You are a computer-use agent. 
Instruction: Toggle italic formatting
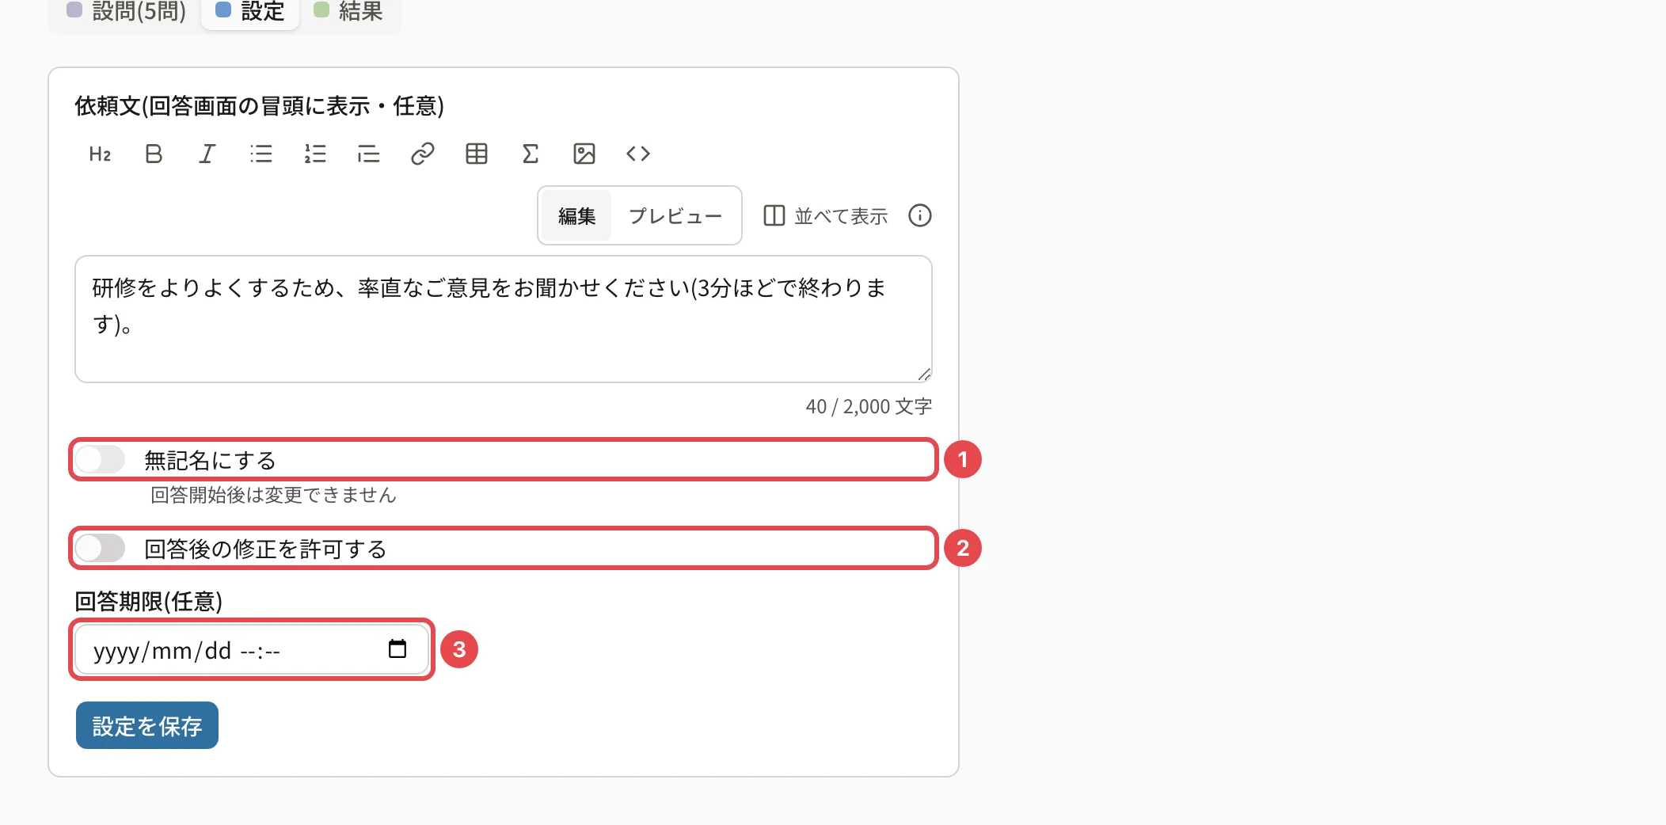(207, 154)
